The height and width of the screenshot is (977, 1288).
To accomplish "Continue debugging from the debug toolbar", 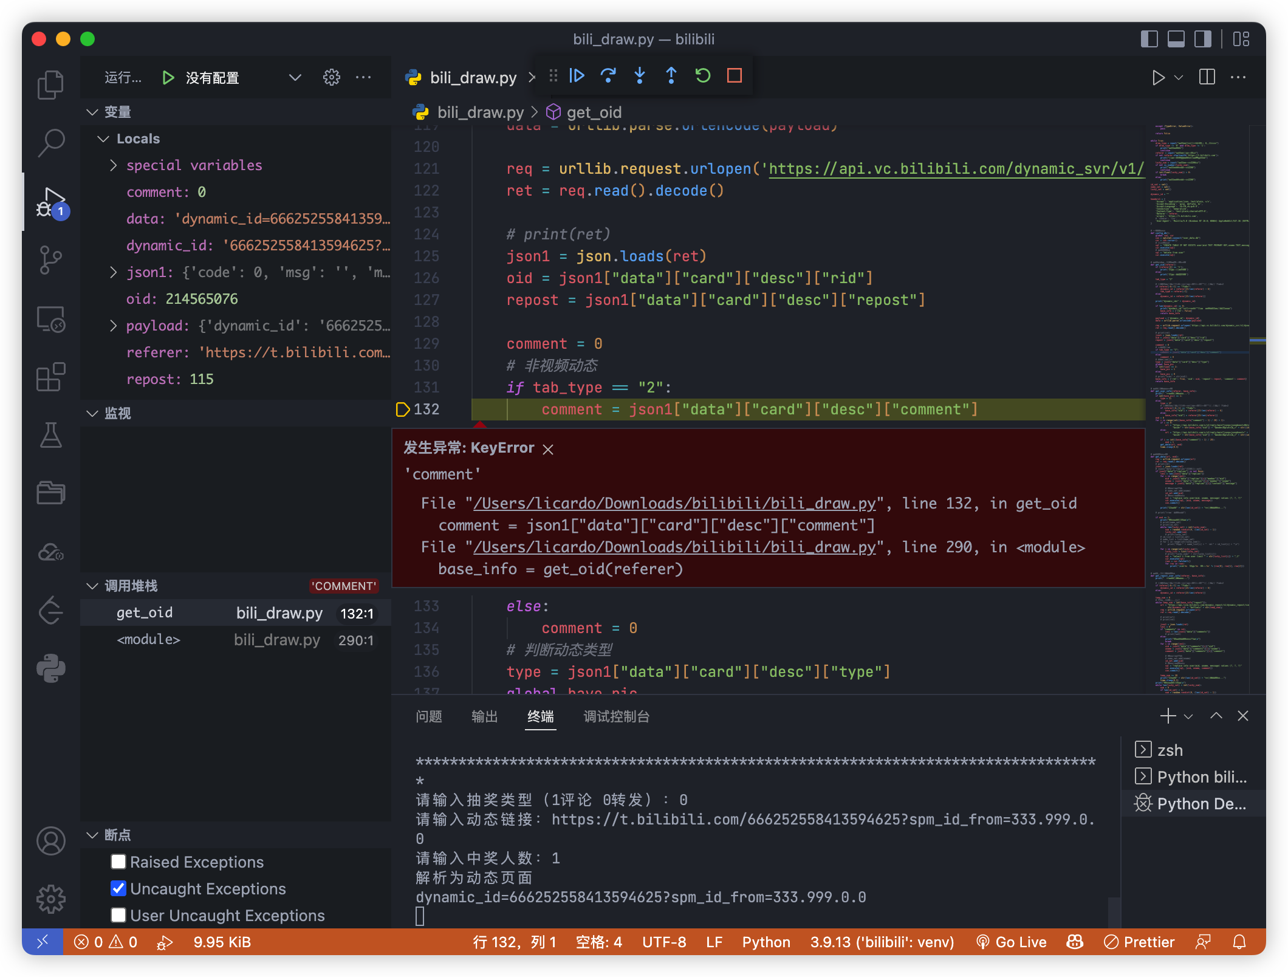I will click(x=577, y=75).
